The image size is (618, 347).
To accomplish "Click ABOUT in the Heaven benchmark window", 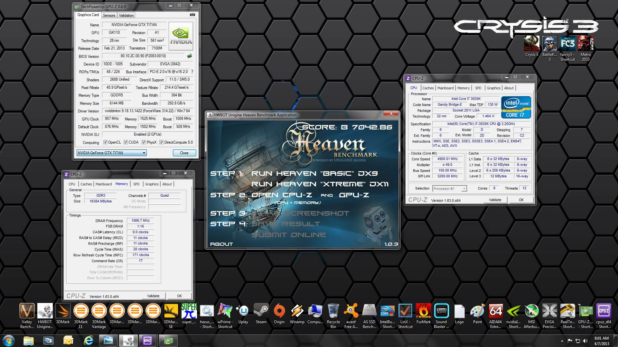I will click(221, 244).
